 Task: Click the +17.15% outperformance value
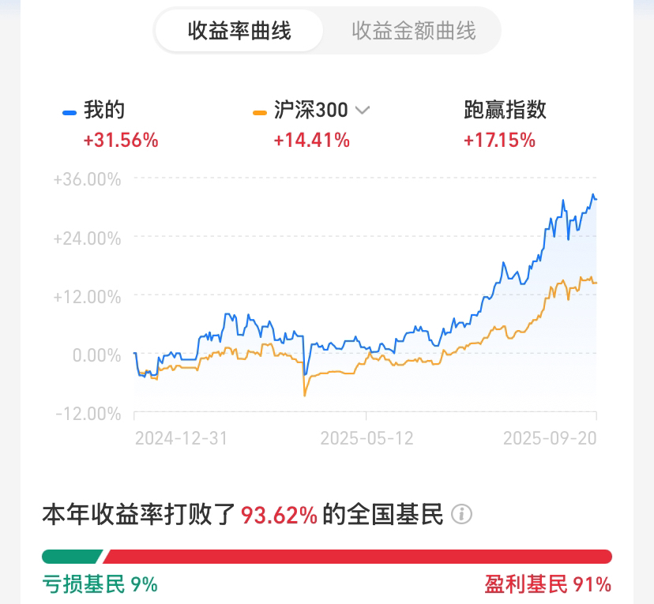pyautogui.click(x=499, y=140)
